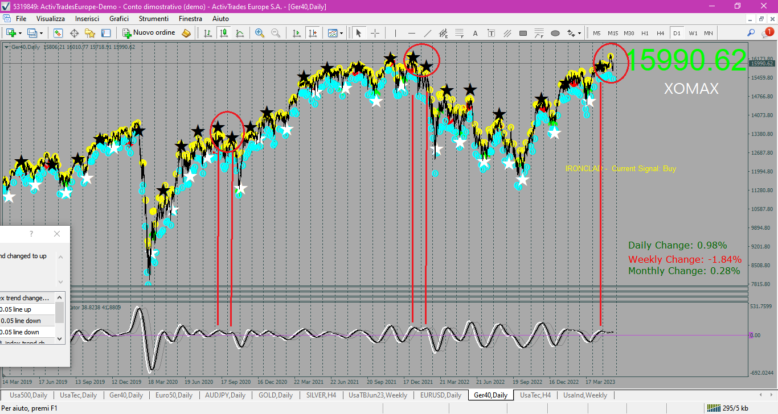Screen dimensions: 778x414
Task: Open the File menu
Action: [x=21, y=19]
